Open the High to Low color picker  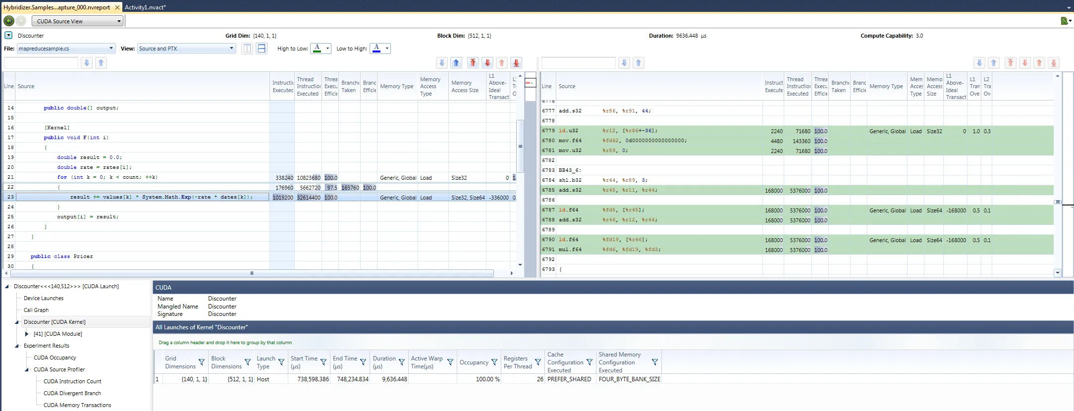(321, 49)
